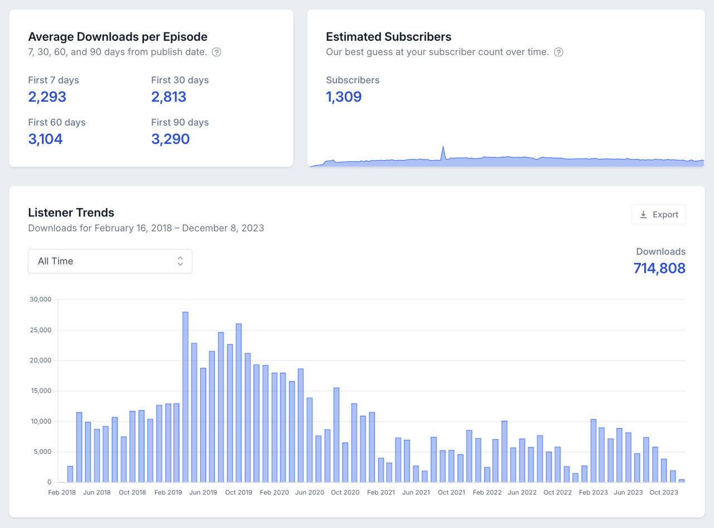714x528 pixels.
Task: Click the October 2019 bar in the chart
Action: [239, 402]
